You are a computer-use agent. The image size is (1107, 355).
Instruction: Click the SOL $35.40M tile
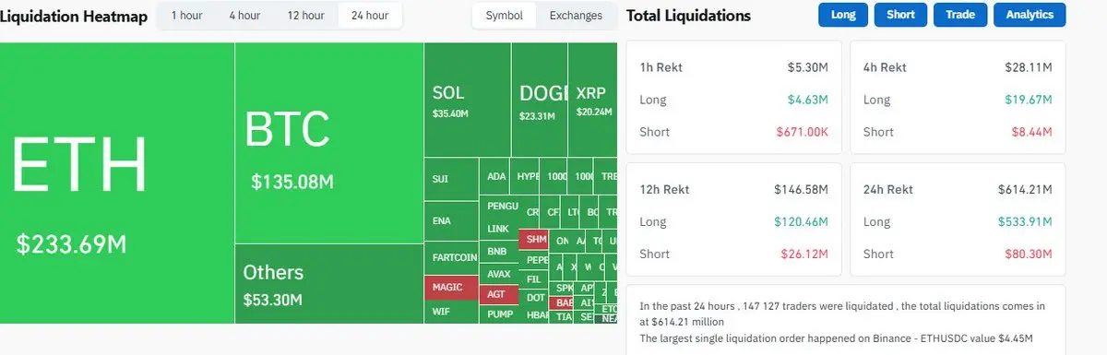(x=468, y=100)
